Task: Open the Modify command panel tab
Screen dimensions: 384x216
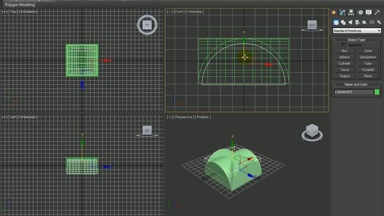Action: coord(343,12)
